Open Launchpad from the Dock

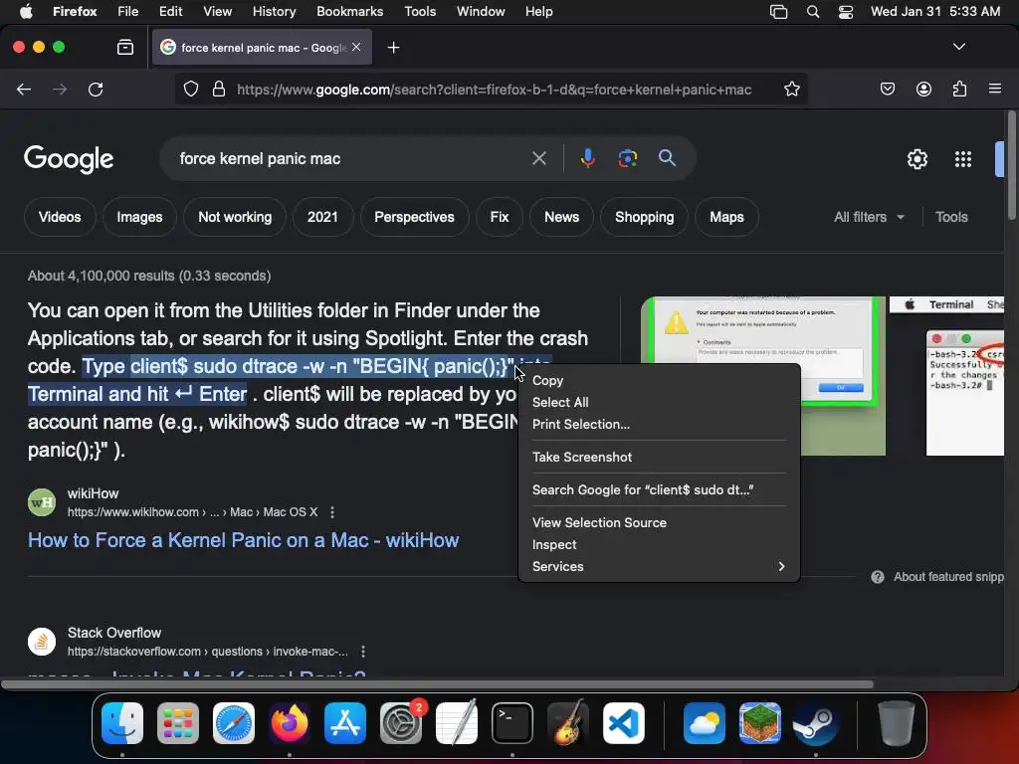pos(178,723)
